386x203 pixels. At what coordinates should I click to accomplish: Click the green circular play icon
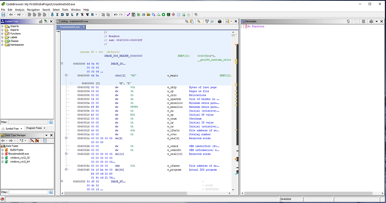coord(163,15)
